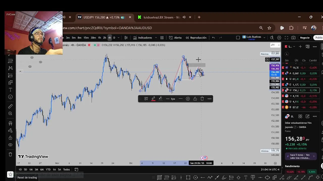
Task: Hide all drawings with eye icon
Action: (10, 145)
